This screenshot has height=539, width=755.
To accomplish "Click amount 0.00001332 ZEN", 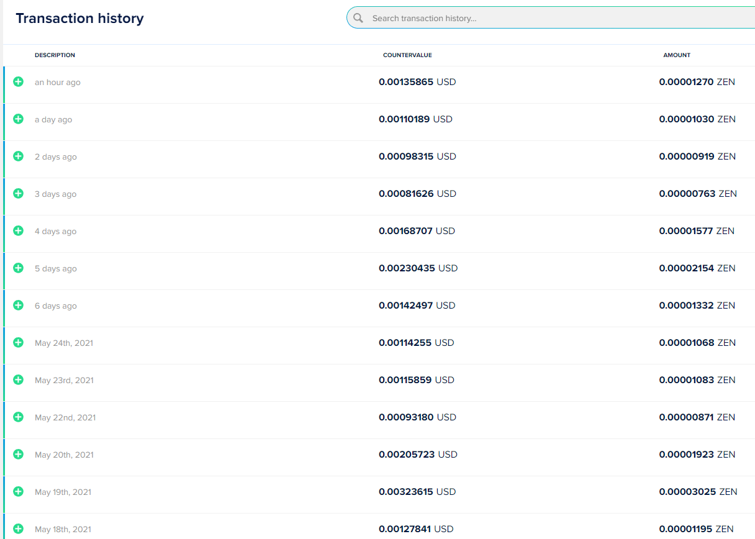I will (x=697, y=305).
